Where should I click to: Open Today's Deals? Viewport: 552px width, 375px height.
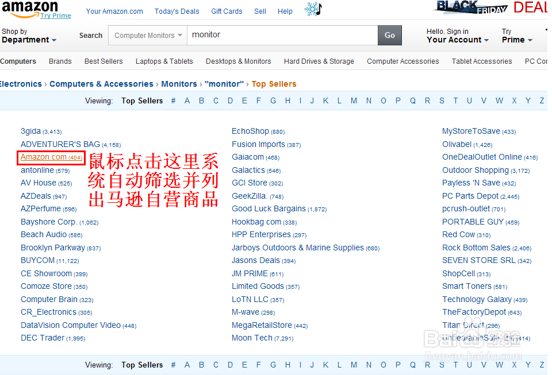click(x=177, y=11)
